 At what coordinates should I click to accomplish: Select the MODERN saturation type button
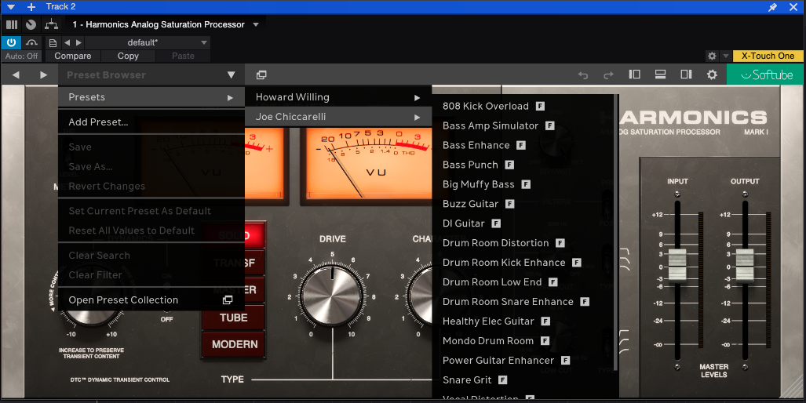point(234,344)
